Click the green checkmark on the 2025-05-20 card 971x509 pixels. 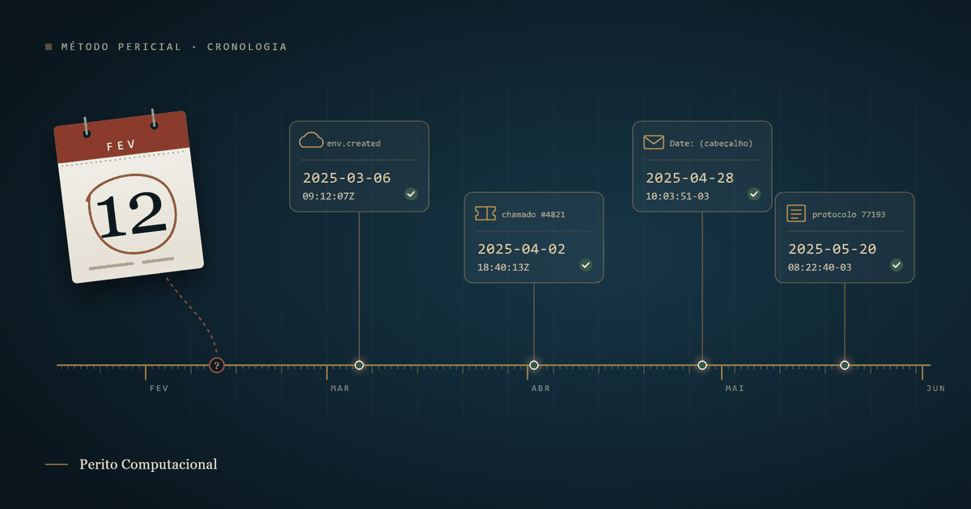click(897, 265)
